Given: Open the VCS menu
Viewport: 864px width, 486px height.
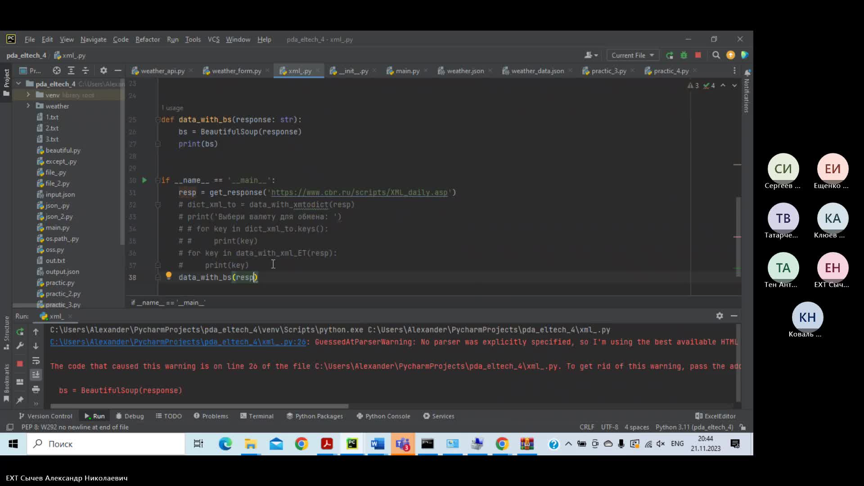Looking at the screenshot, I should (x=213, y=40).
